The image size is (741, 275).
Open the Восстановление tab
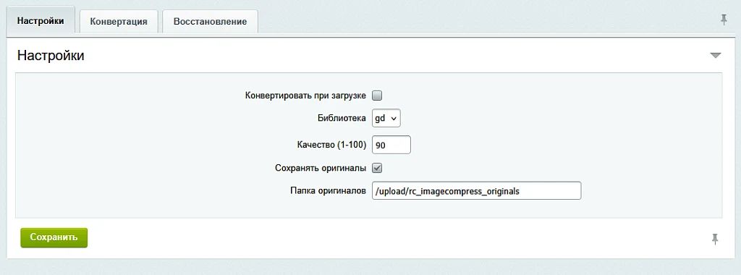(211, 21)
